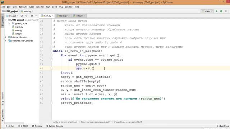Open the View menu
The image size is (230, 129).
(x=15, y=7)
